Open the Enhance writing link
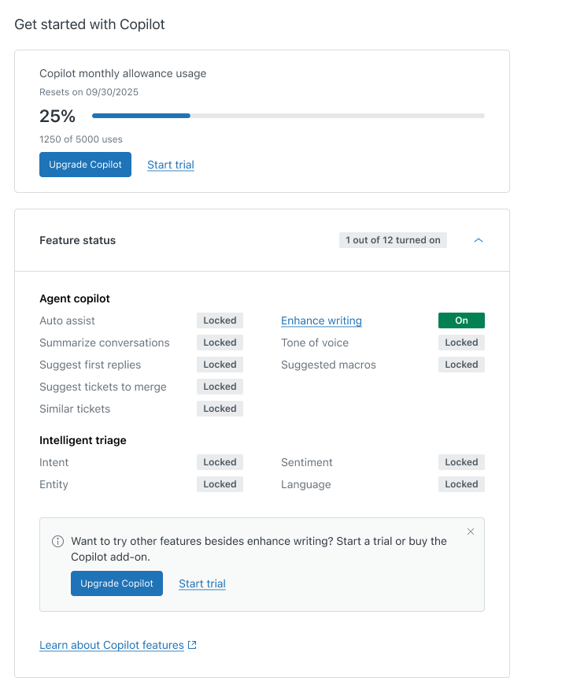The image size is (573, 700). click(321, 320)
